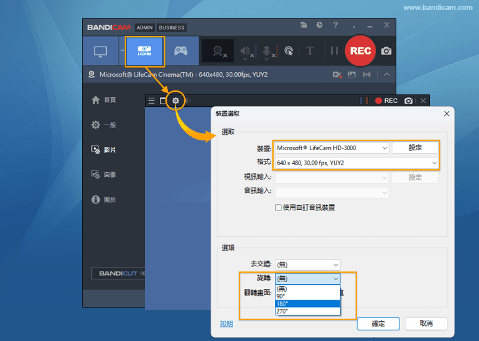The height and width of the screenshot is (341, 479).
Task: Click 設定 button next to device dropdown
Action: (x=415, y=148)
